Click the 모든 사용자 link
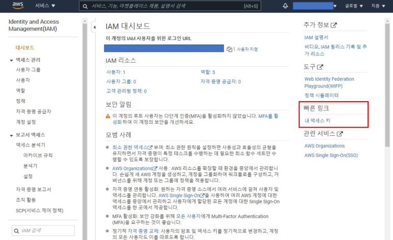This screenshot has height=240, width=393. pos(188,216)
